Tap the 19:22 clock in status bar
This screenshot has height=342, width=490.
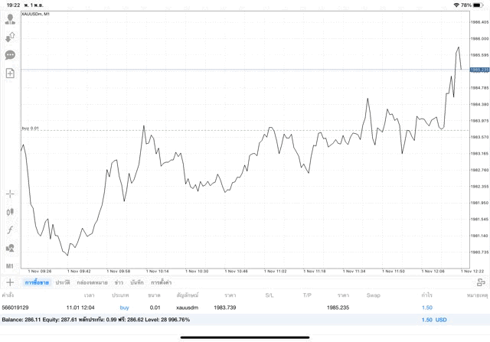coord(13,5)
